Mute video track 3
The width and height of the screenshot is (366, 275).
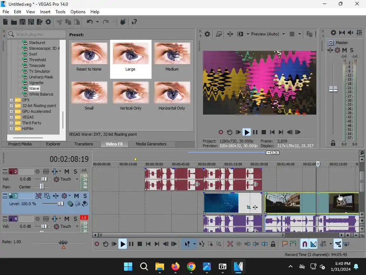(76, 196)
